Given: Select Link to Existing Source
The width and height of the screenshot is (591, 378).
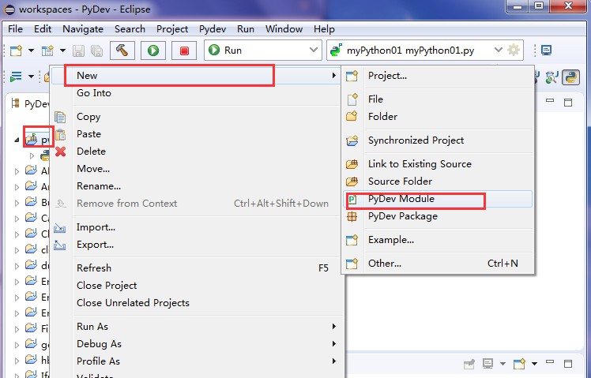Looking at the screenshot, I should pos(438,164).
